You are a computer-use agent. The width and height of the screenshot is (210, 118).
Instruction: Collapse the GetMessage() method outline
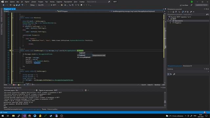[13, 71]
